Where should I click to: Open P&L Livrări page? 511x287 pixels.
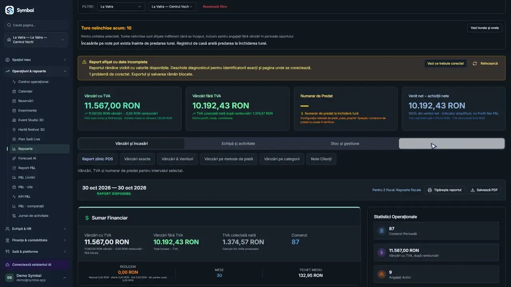click(39, 177)
